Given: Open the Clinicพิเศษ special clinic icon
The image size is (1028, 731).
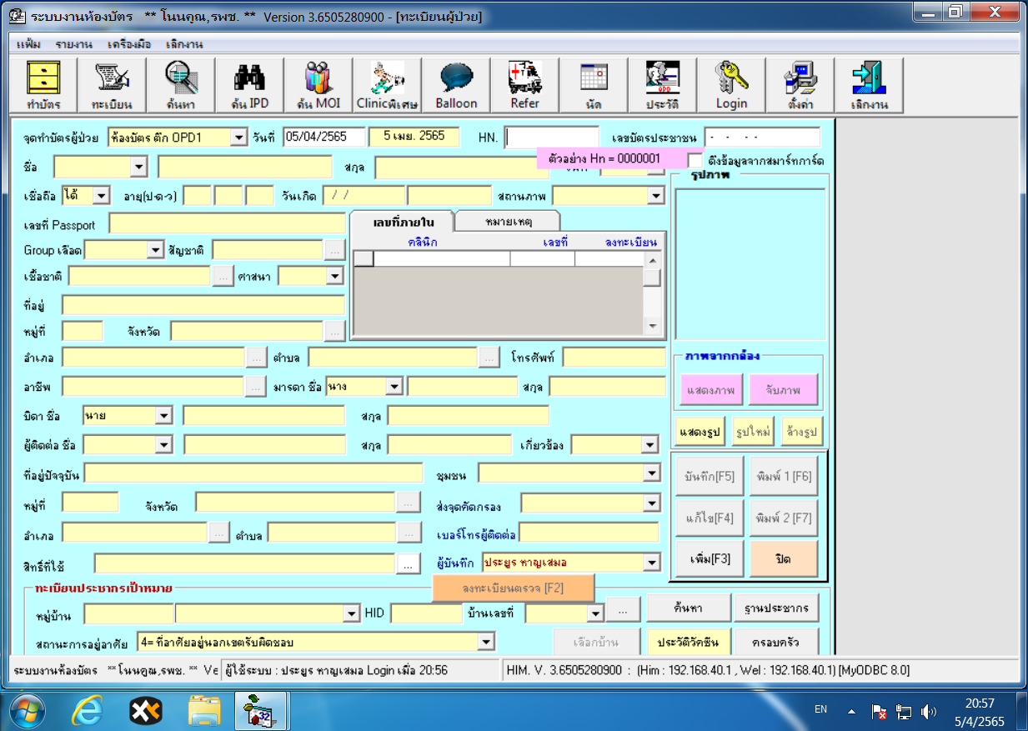Looking at the screenshot, I should tap(387, 83).
